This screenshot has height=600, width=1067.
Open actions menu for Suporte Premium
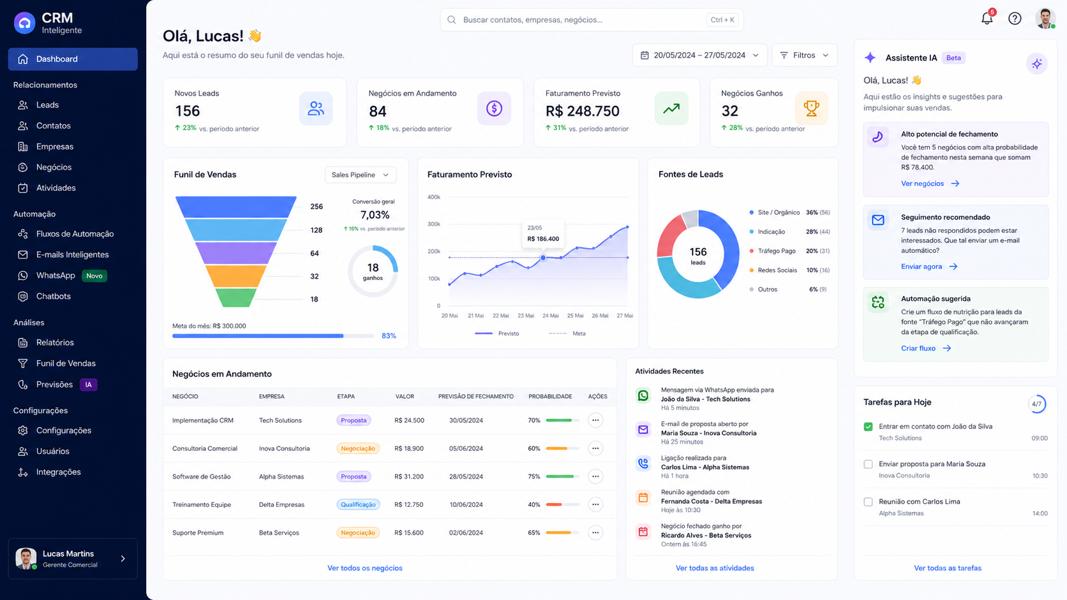coord(595,532)
